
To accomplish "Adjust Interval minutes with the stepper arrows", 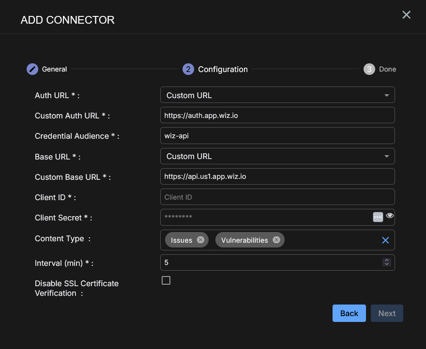I will [386, 262].
